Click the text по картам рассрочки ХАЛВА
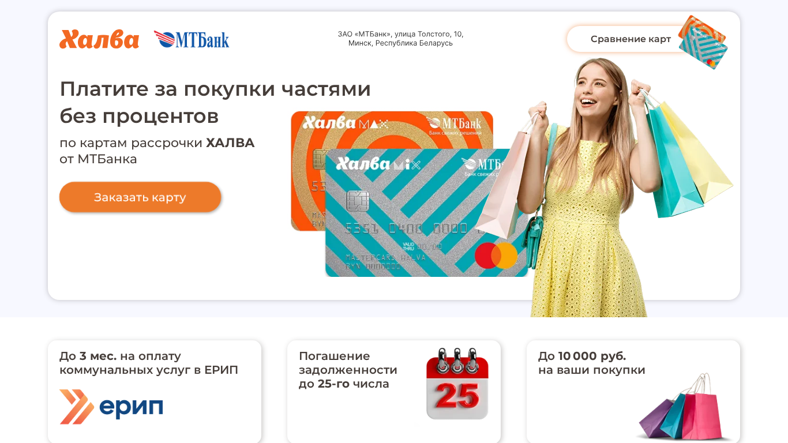This screenshot has width=788, height=443. click(157, 143)
